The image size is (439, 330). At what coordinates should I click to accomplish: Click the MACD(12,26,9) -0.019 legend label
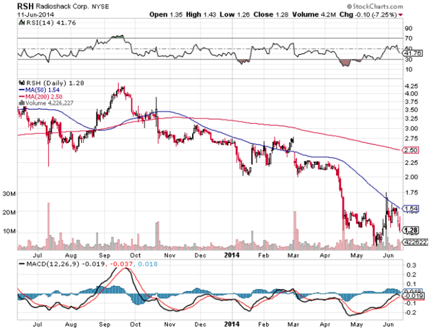pos(64,264)
